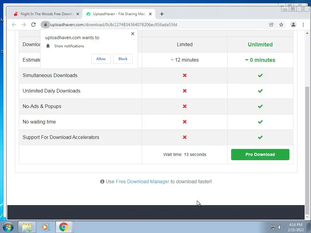
Task: Open the Free Download Manager link
Action: click(x=142, y=181)
